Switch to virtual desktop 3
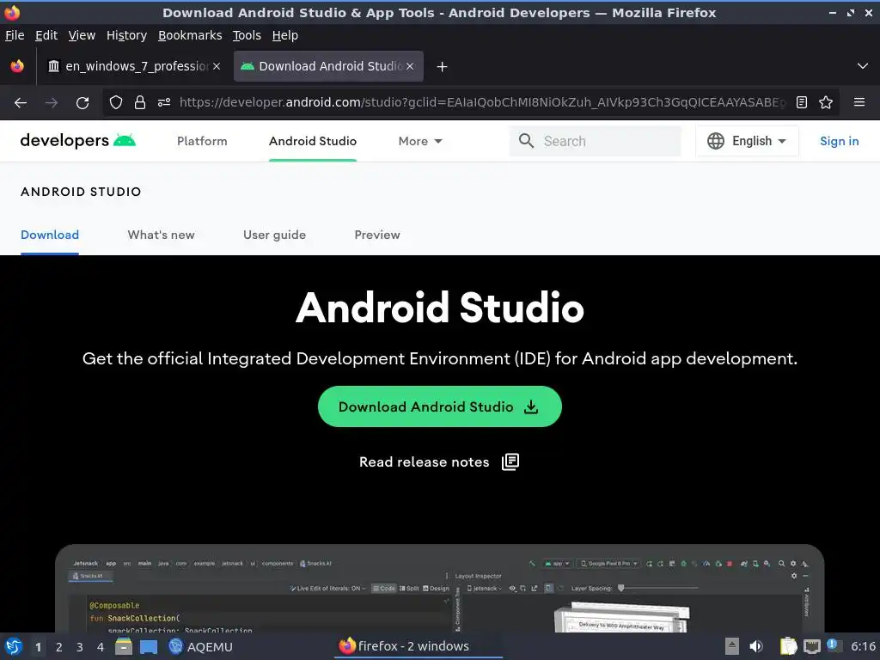 [x=80, y=647]
